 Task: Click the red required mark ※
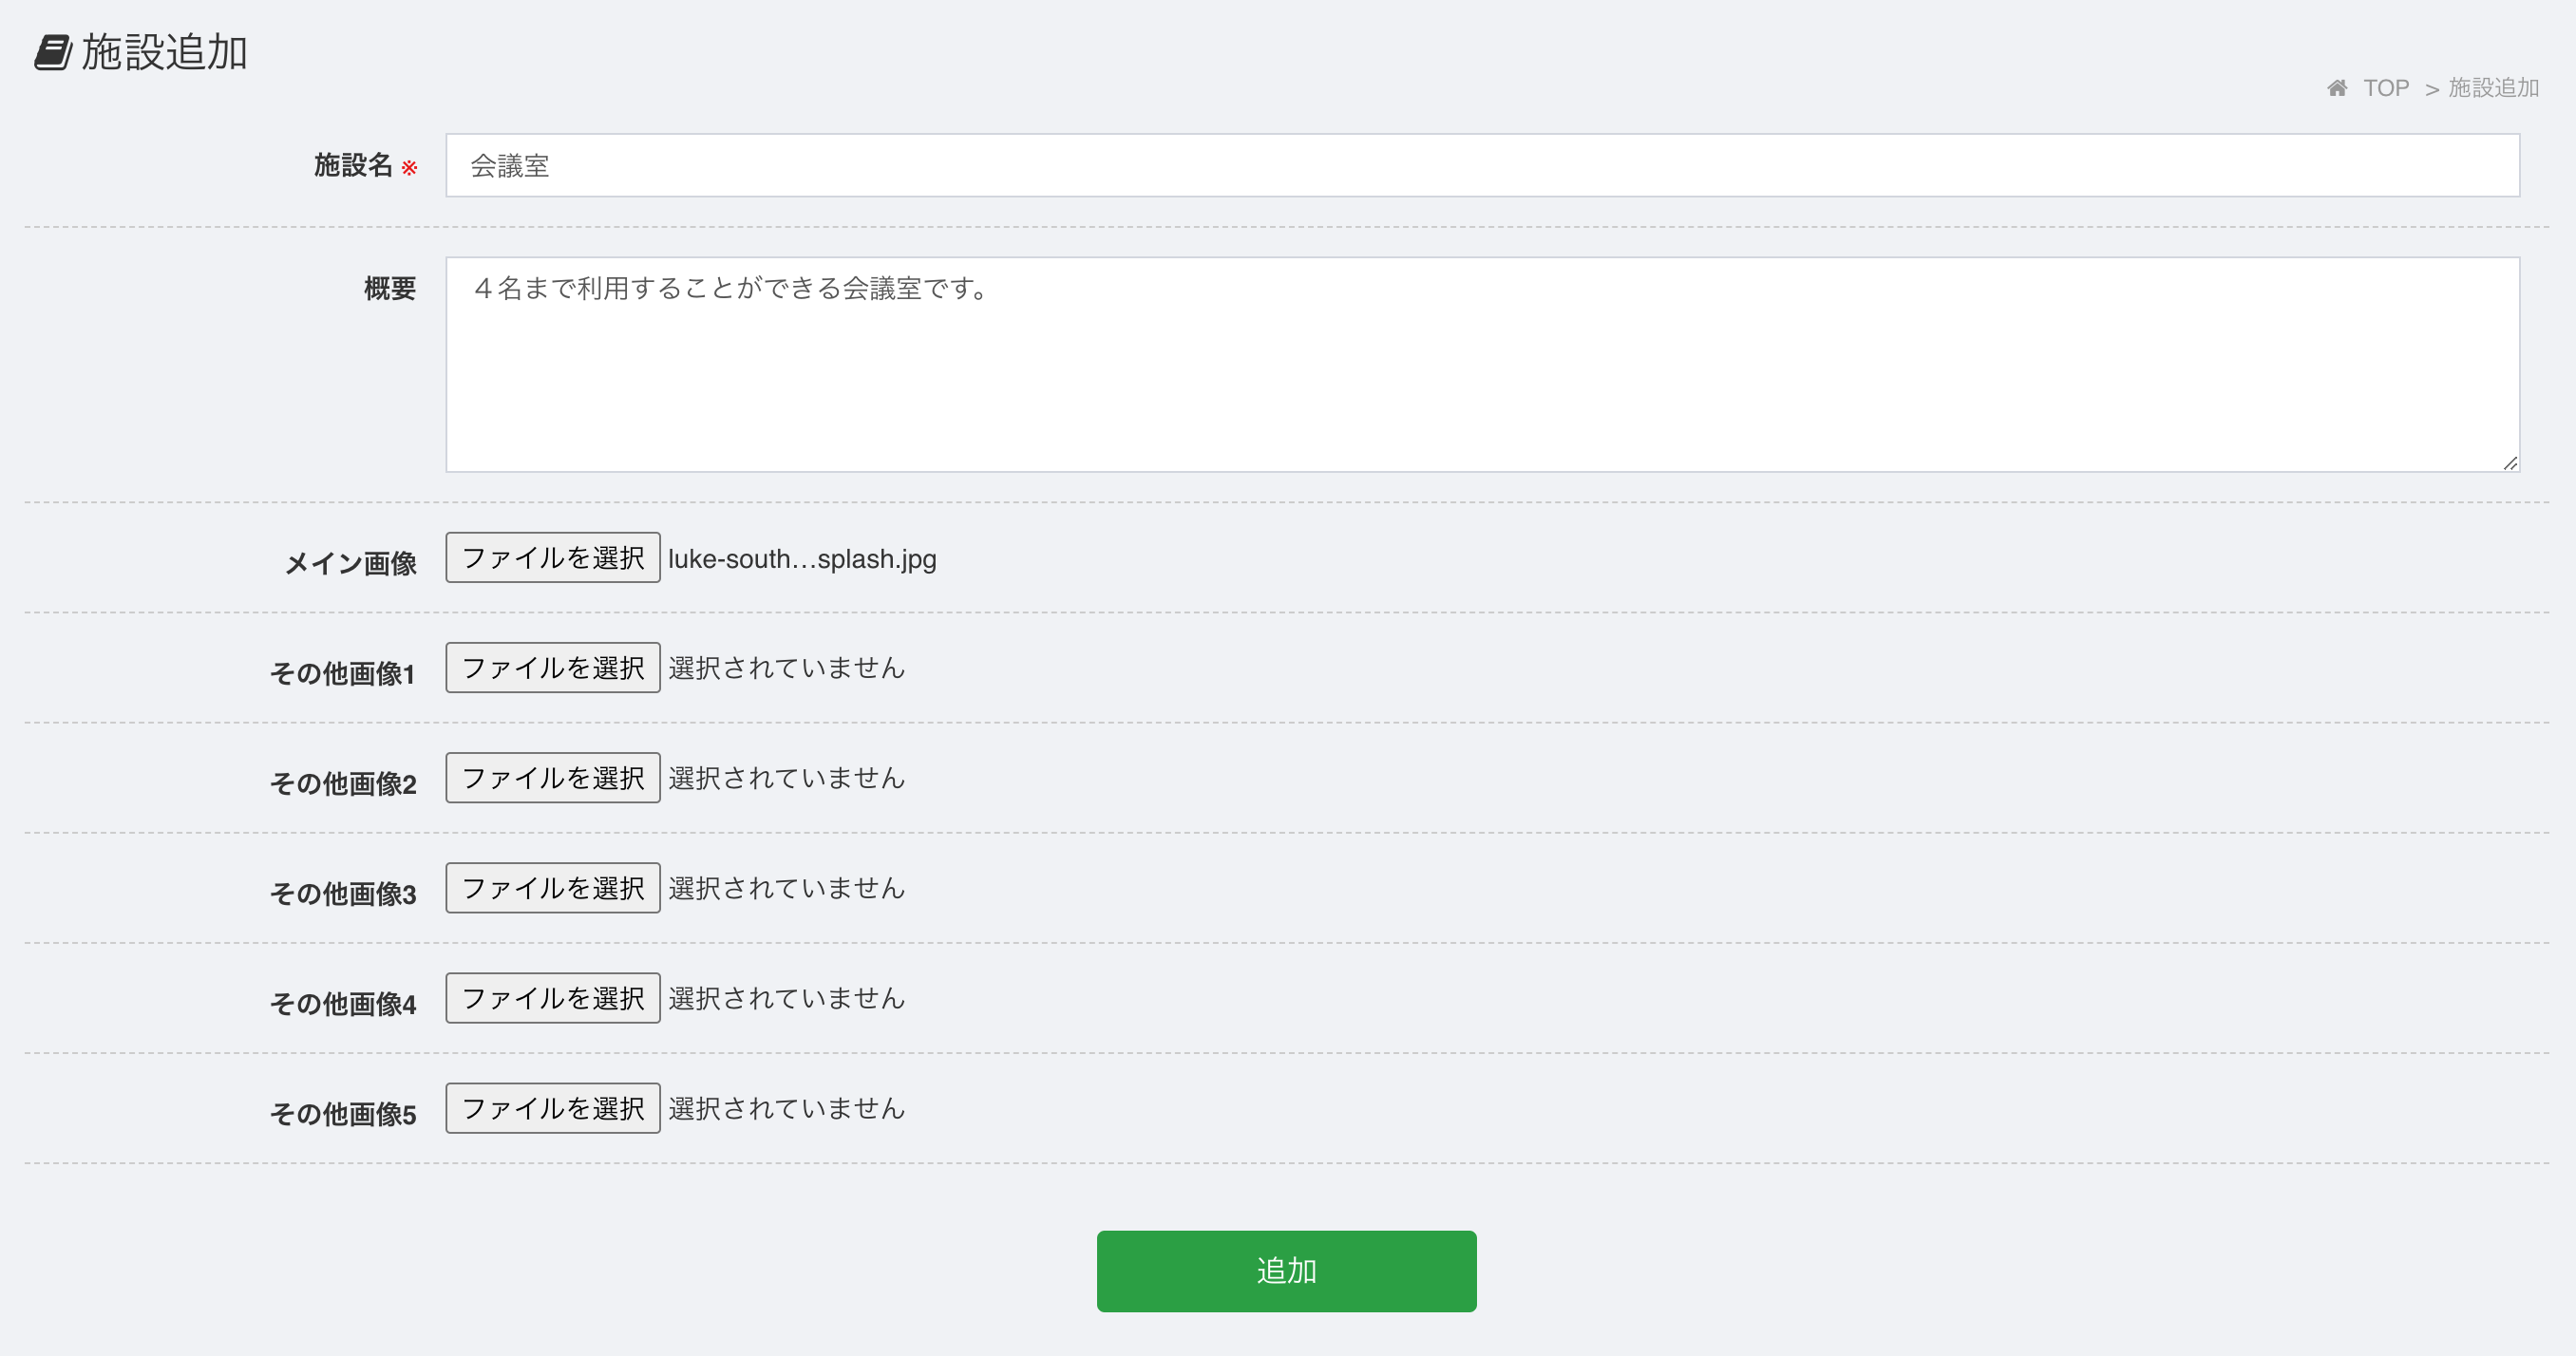click(409, 167)
